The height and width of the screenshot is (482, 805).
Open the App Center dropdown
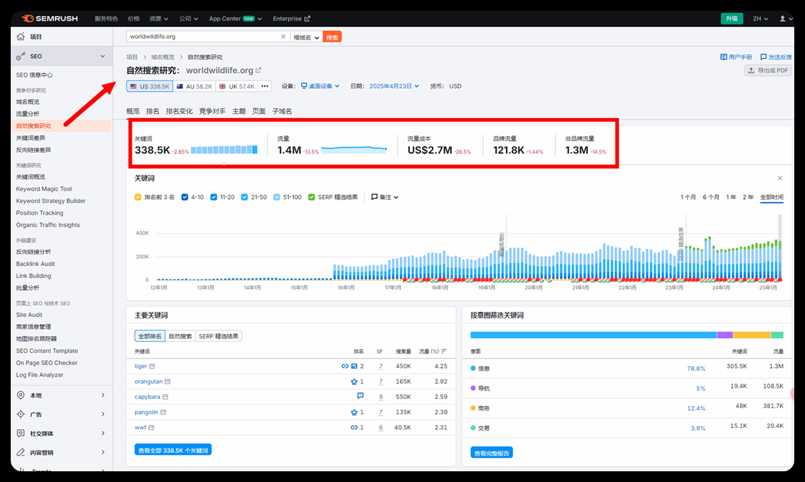(235, 19)
